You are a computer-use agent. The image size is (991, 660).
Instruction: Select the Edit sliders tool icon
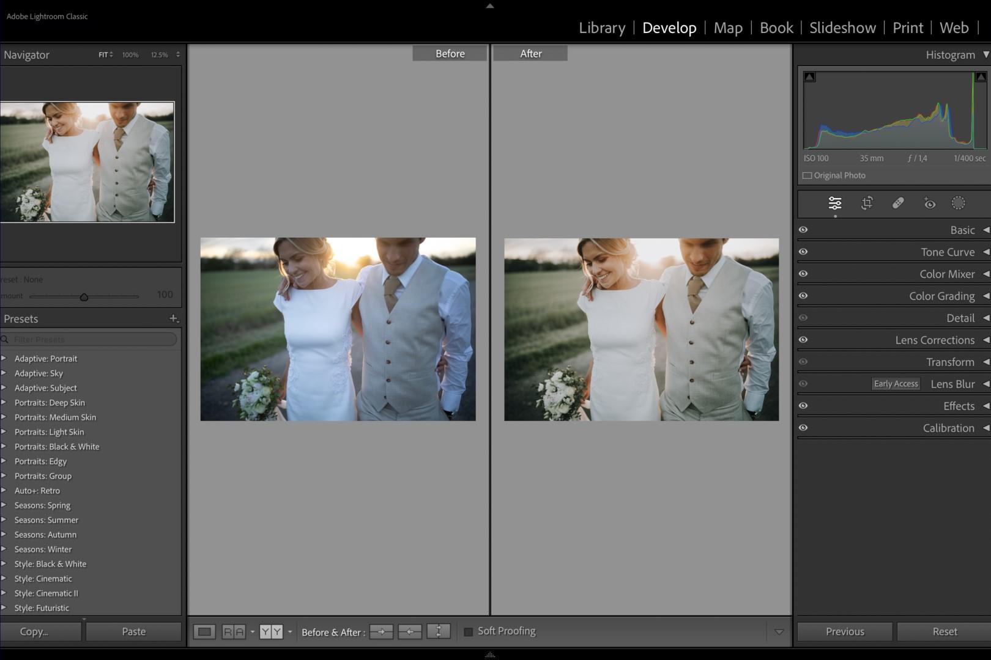835,203
